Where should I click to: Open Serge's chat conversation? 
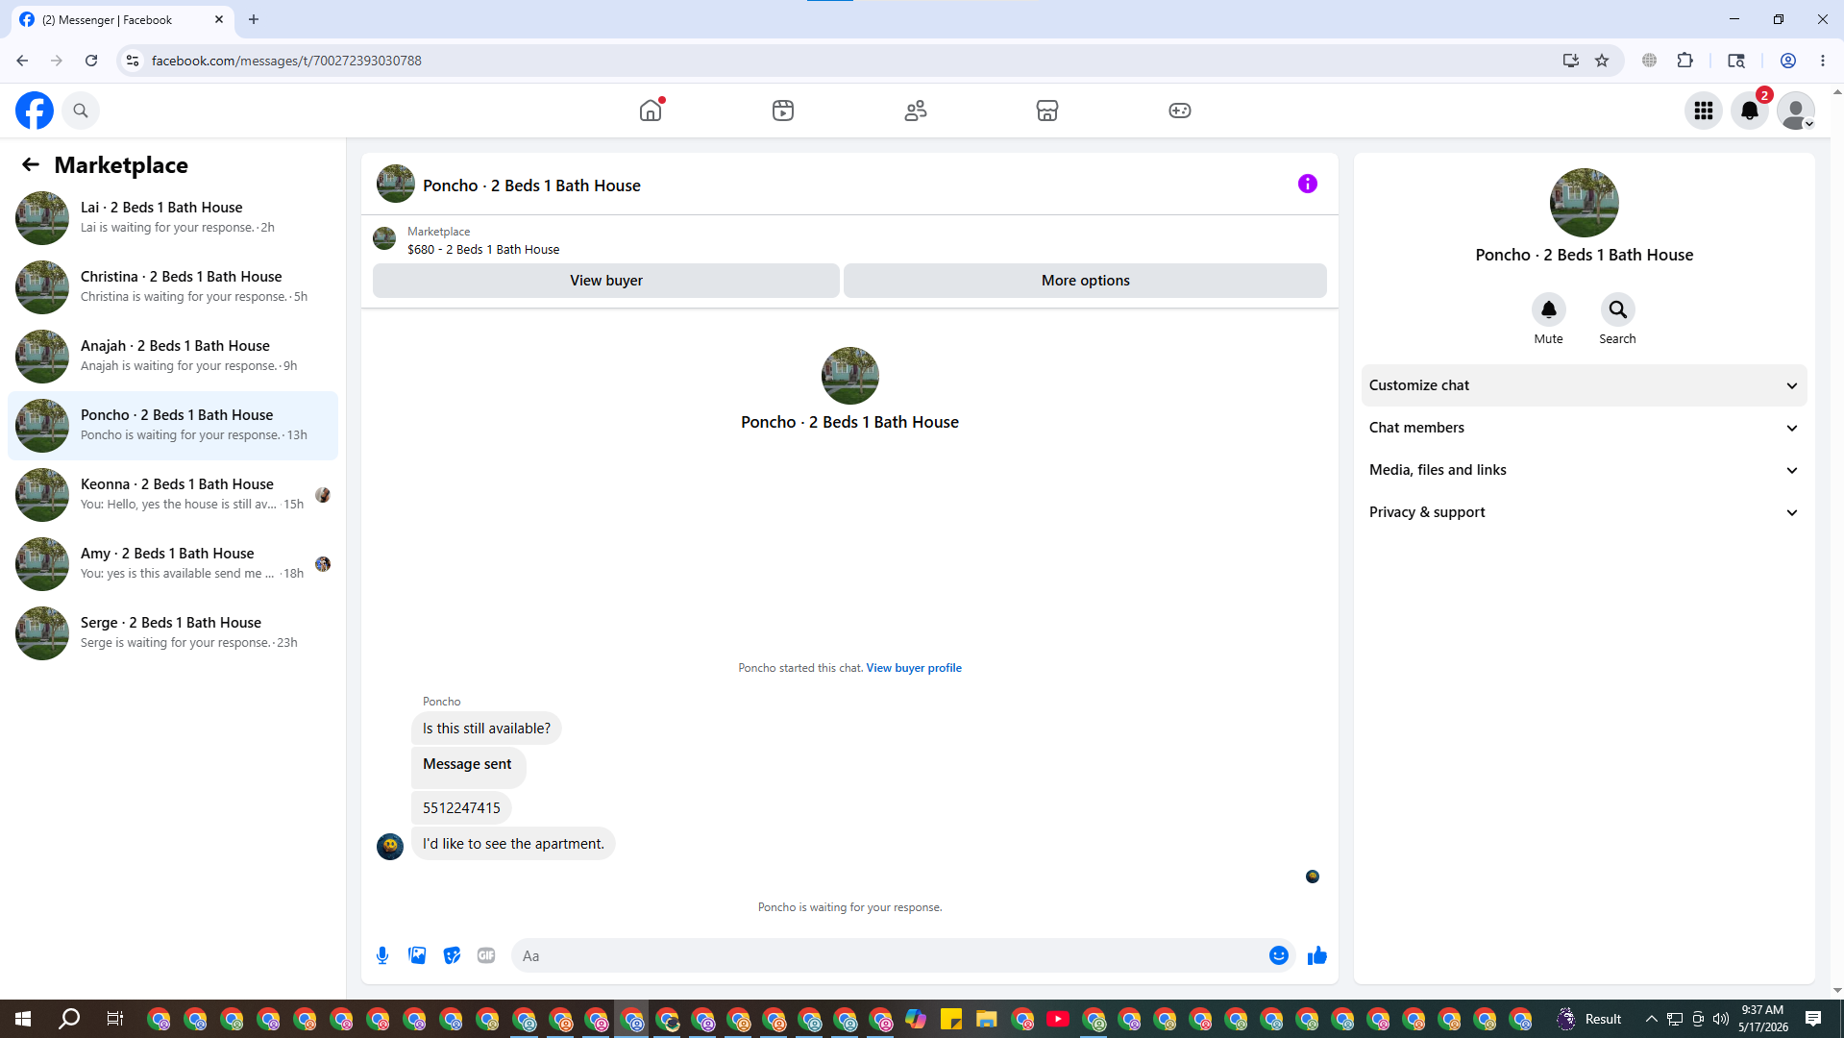tap(173, 632)
